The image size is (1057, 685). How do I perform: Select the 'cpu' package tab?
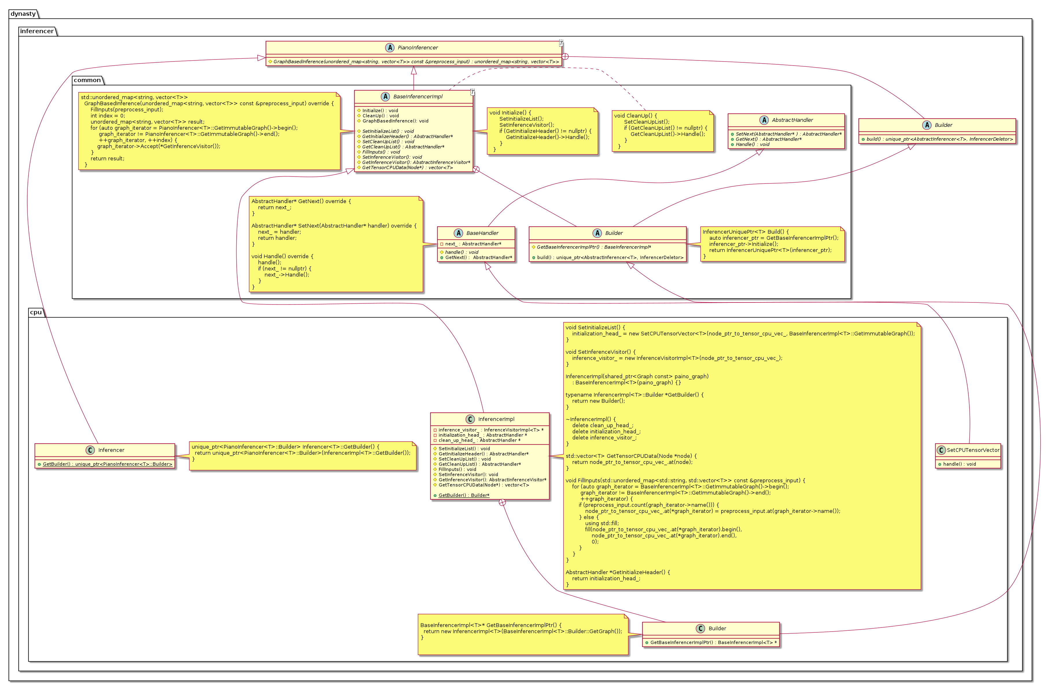pyautogui.click(x=36, y=312)
